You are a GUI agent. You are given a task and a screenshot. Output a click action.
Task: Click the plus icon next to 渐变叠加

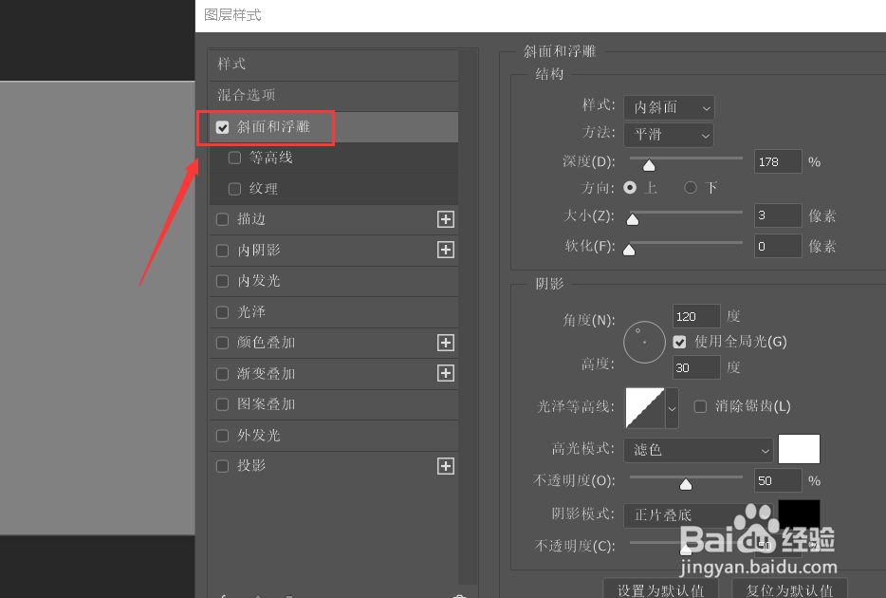[x=446, y=373]
